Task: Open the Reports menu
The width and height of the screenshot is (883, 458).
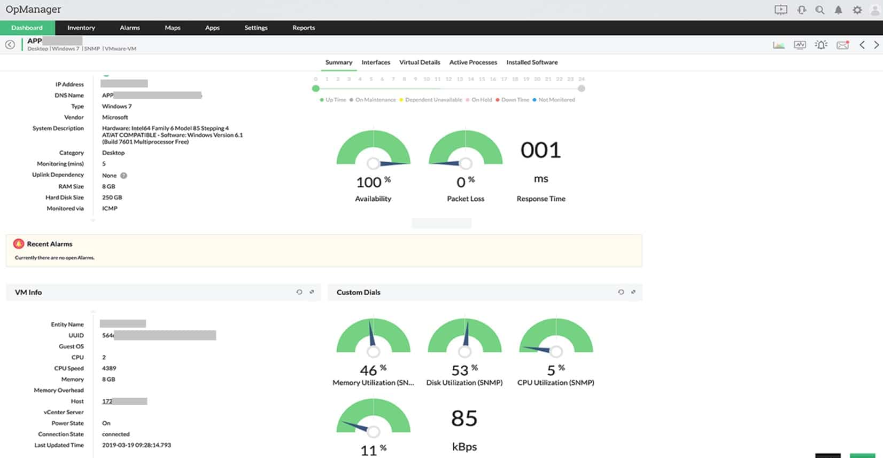Action: click(304, 28)
